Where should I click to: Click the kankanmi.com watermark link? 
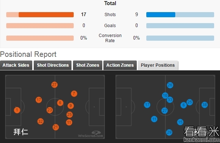(202, 140)
